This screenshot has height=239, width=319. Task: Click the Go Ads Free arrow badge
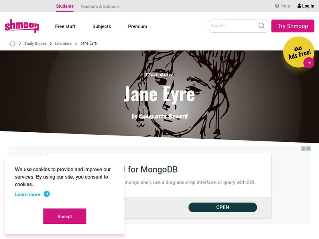point(309,63)
